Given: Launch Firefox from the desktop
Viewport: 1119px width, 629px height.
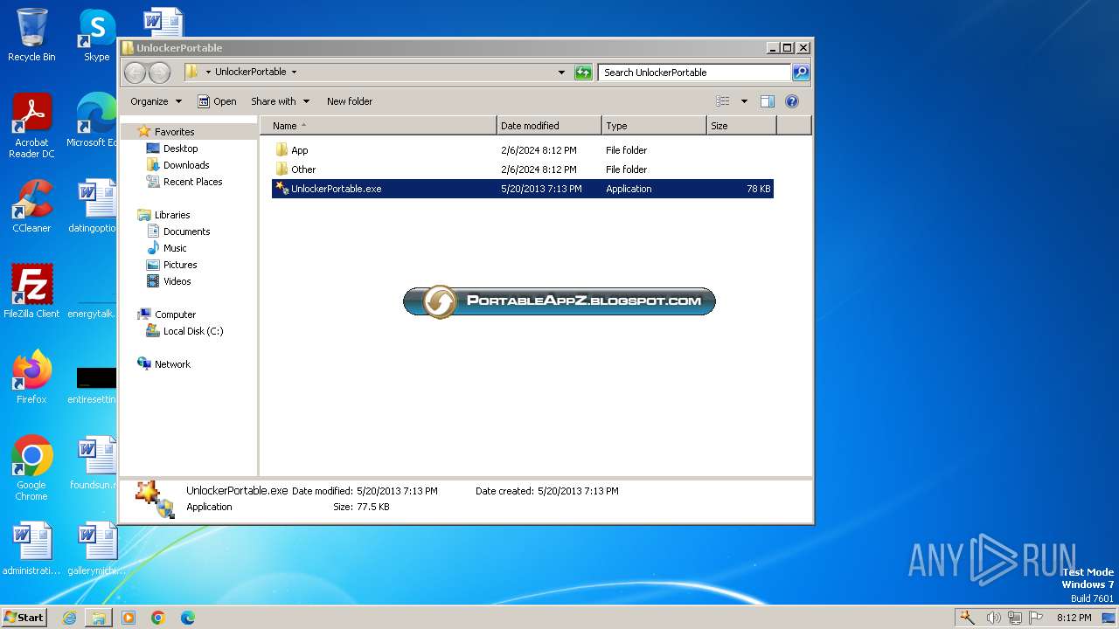Looking at the screenshot, I should tap(31, 377).
